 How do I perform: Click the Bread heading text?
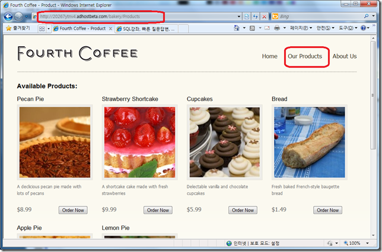pyautogui.click(x=279, y=99)
